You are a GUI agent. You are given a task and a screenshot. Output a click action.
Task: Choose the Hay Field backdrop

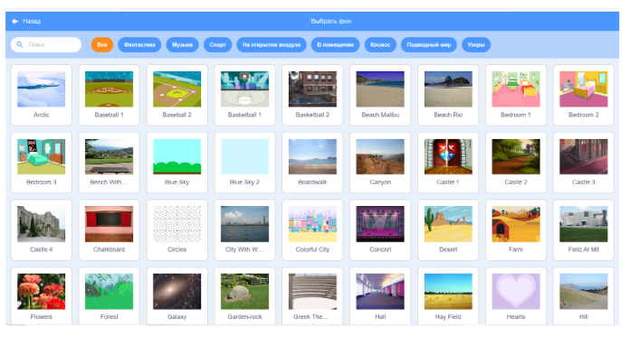tap(448, 296)
